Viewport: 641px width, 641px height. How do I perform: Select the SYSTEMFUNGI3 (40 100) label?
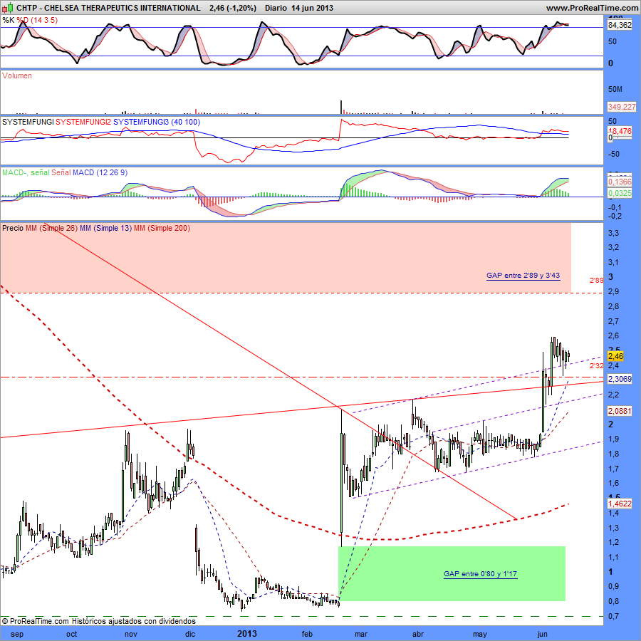pos(157,122)
